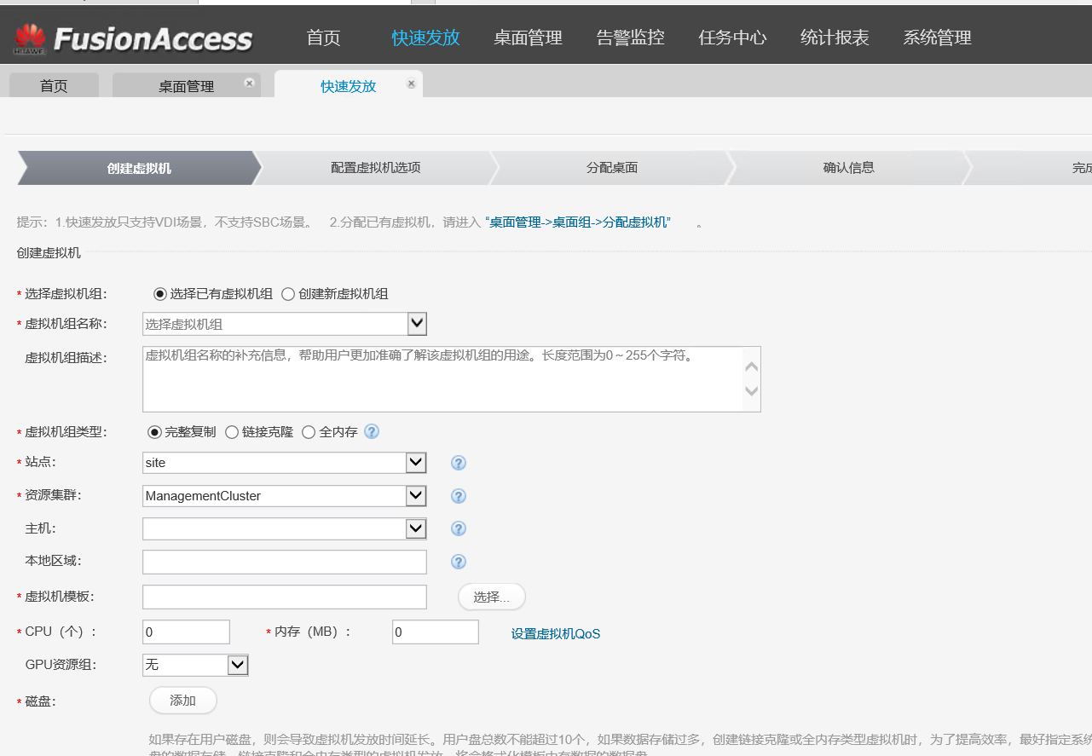This screenshot has width=1092, height=756.
Task: Expand the 主机 host dropdown
Action: (x=416, y=528)
